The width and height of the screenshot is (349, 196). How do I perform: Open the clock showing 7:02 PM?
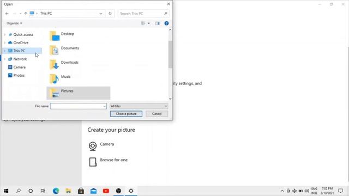tap(327, 191)
